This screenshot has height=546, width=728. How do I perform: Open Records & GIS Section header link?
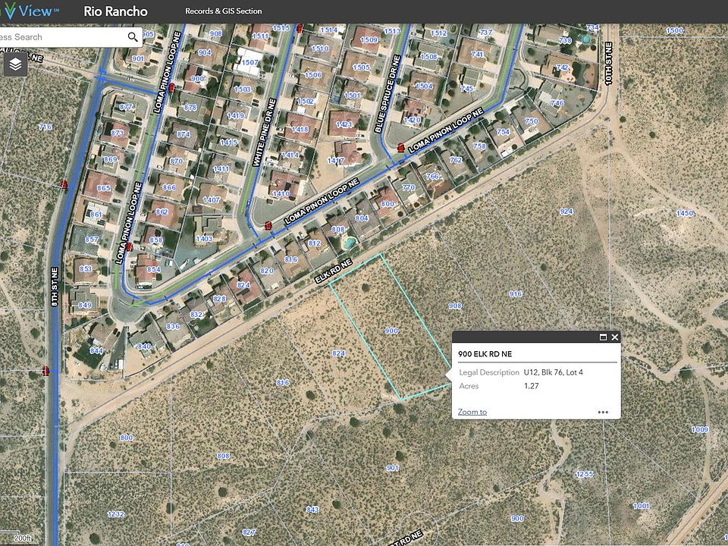click(223, 11)
